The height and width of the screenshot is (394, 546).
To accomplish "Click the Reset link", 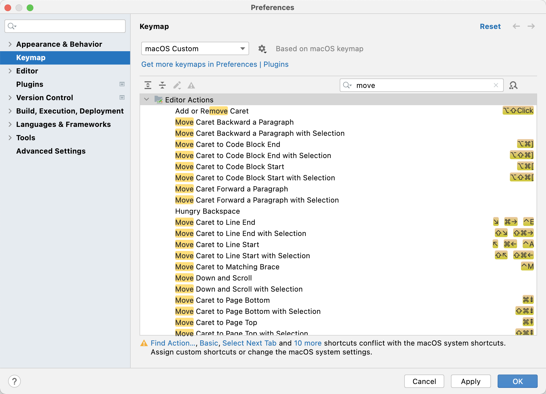I will tap(490, 26).
